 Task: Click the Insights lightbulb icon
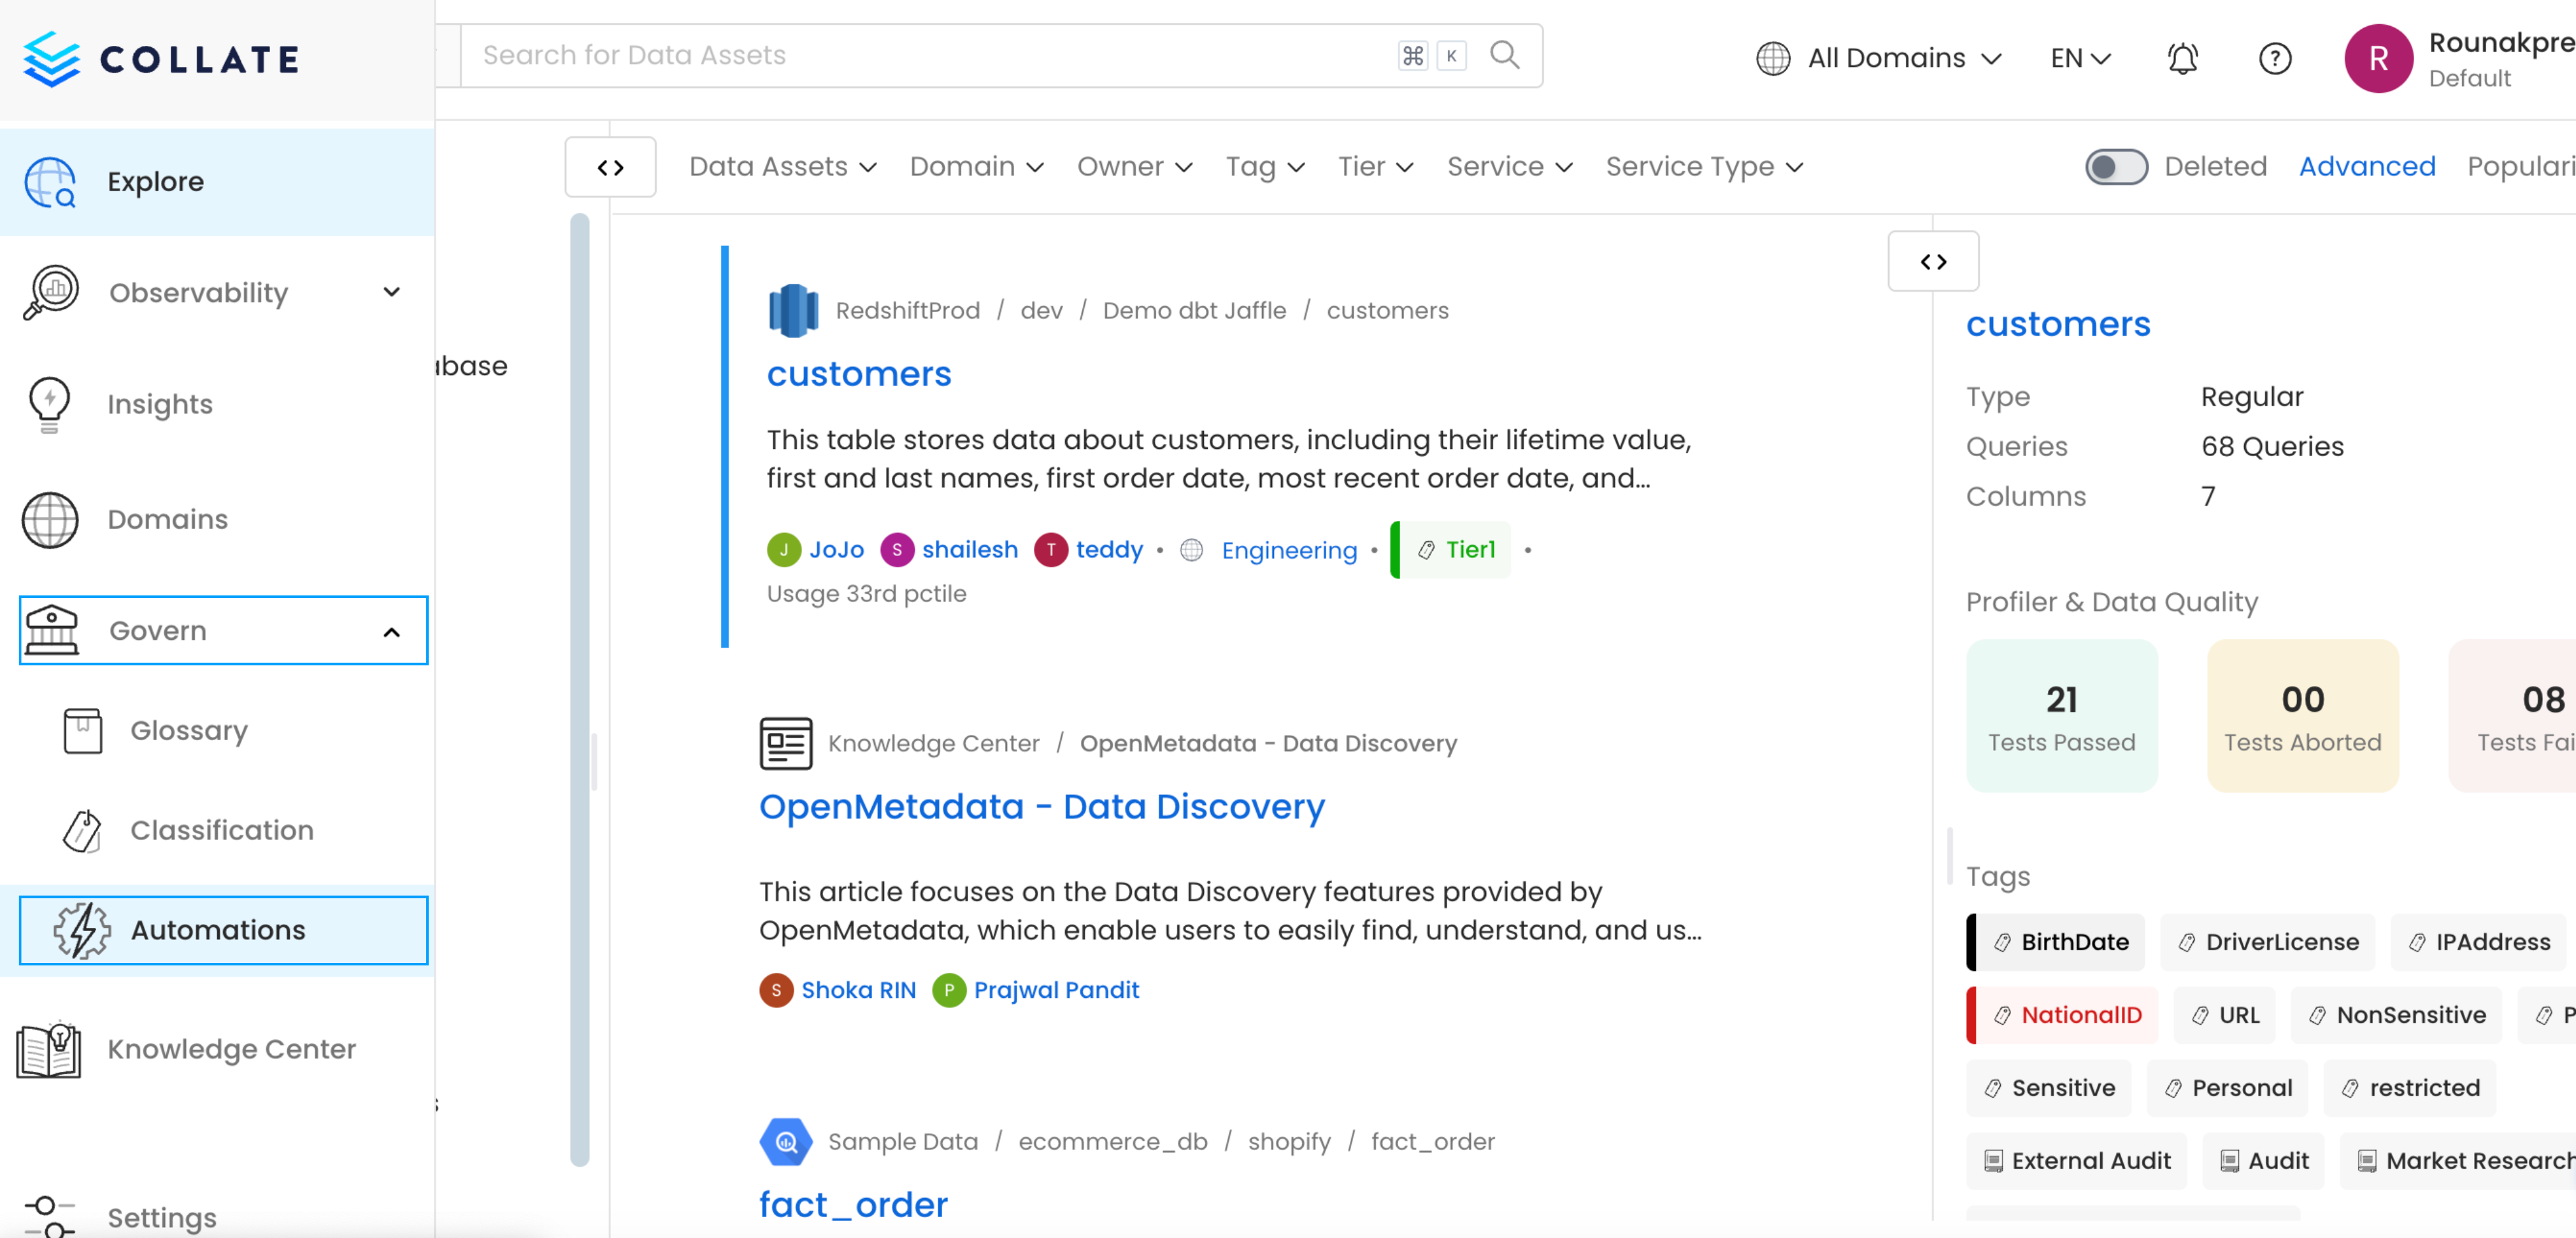click(x=49, y=404)
